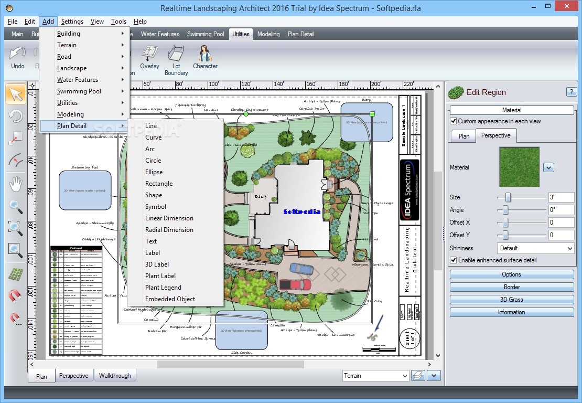Select the Plan tab in Edit Region panel

(x=464, y=136)
